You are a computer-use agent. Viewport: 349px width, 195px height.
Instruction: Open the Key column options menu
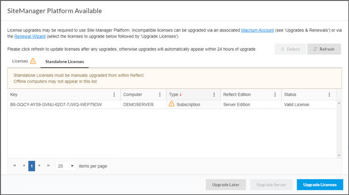click(114, 94)
